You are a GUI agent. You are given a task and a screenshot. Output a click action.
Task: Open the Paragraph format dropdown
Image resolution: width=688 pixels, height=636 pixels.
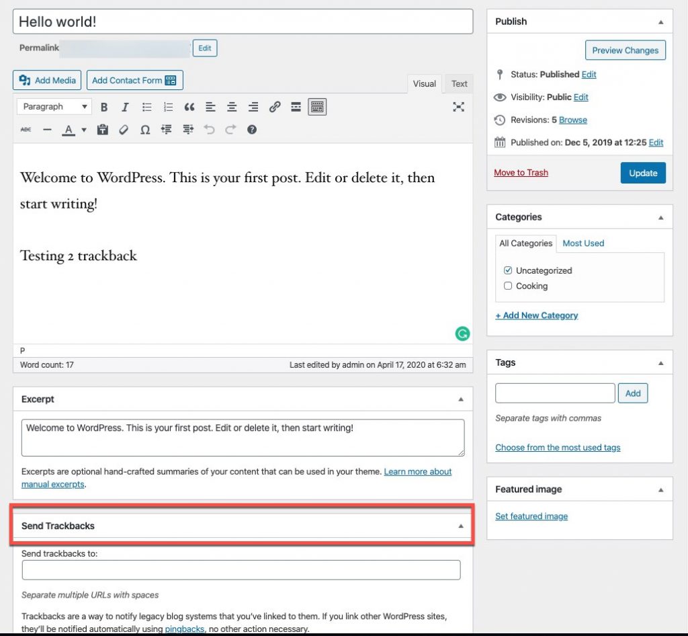(x=54, y=107)
